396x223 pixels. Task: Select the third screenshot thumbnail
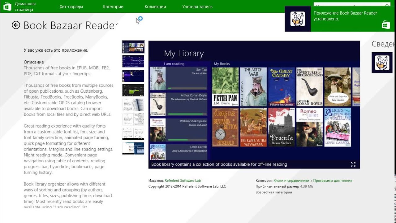[133, 76]
